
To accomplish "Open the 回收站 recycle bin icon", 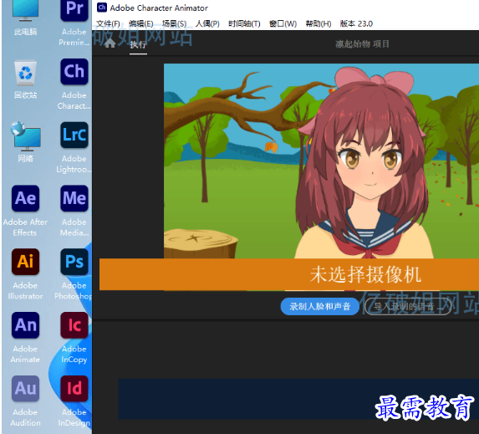I will click(25, 79).
